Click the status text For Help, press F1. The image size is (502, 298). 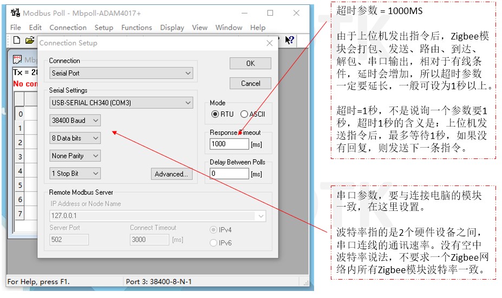point(38,282)
